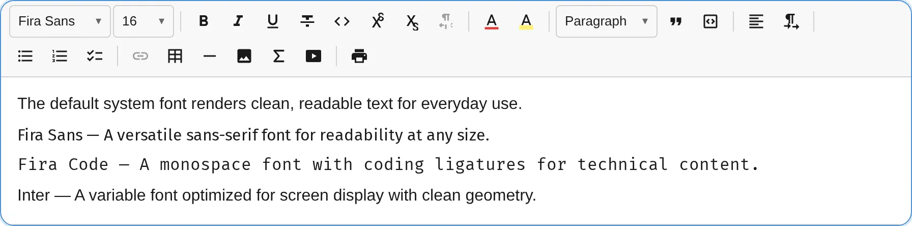Apply subscript formatting
This screenshot has height=226, width=912.
[x=412, y=21]
